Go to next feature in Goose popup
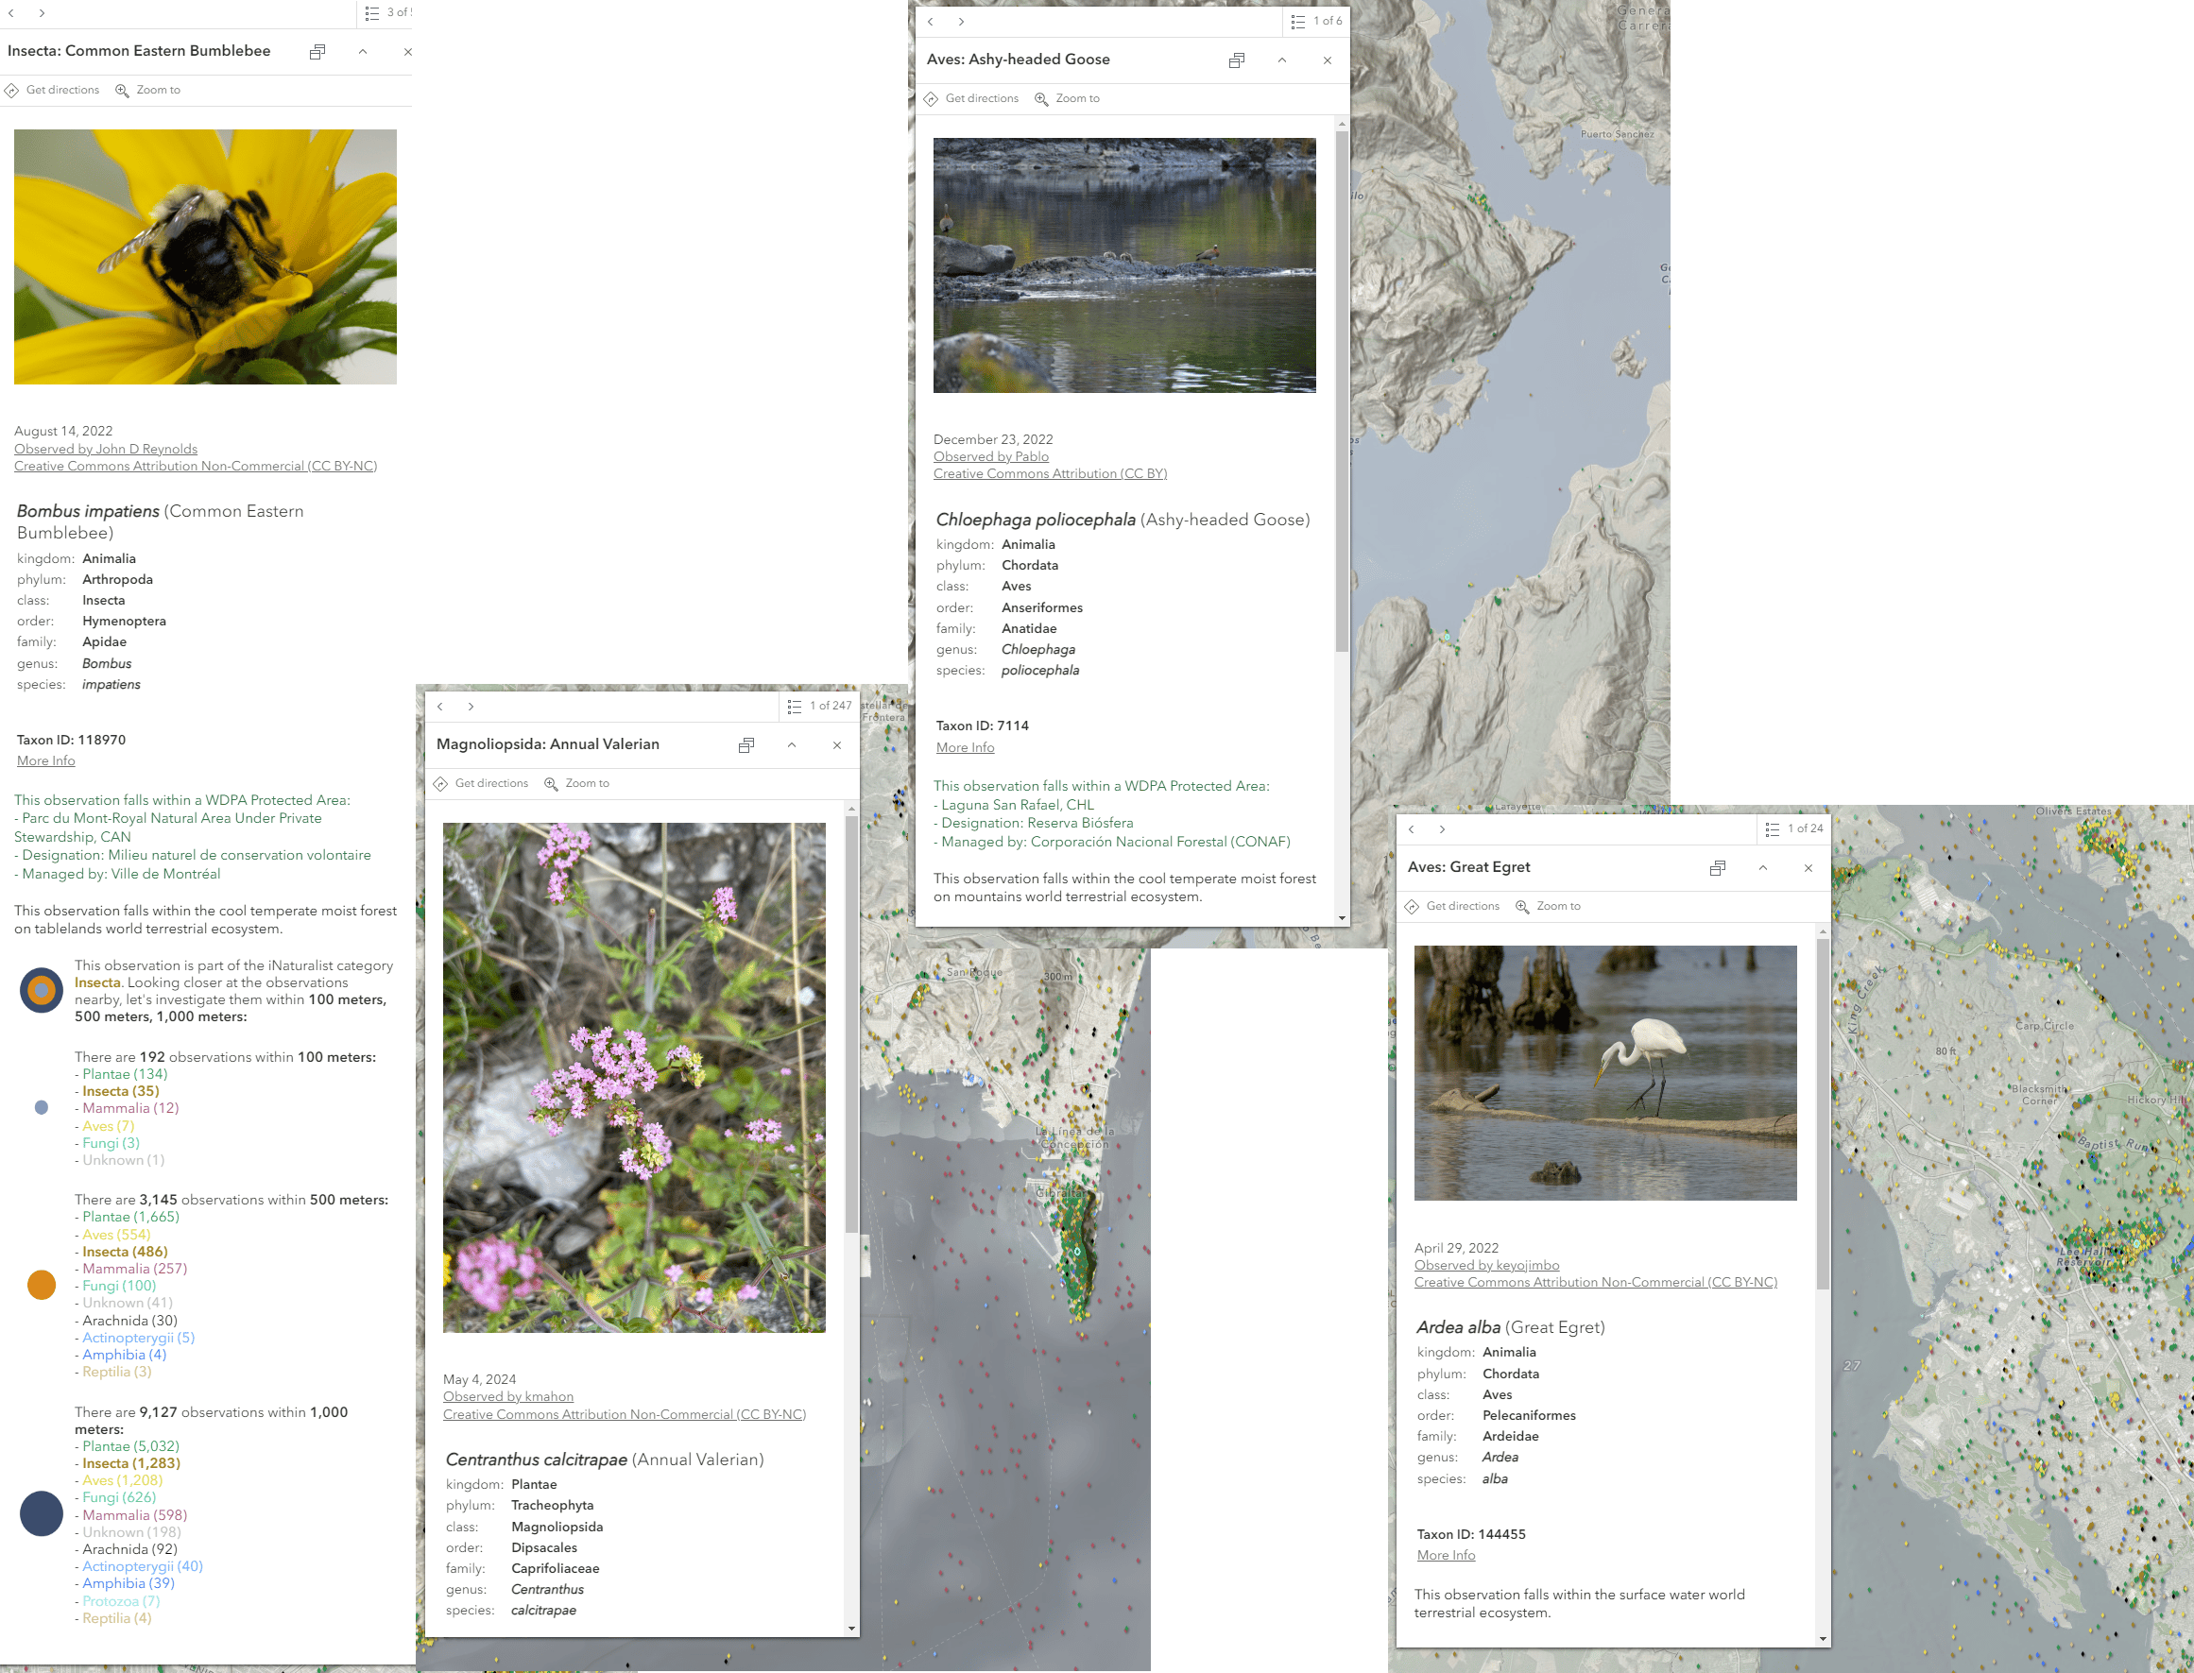2194x1673 pixels. [961, 22]
